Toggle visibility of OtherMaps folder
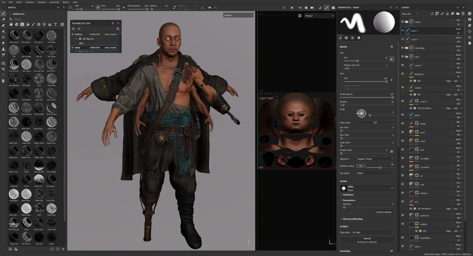 coord(402,48)
